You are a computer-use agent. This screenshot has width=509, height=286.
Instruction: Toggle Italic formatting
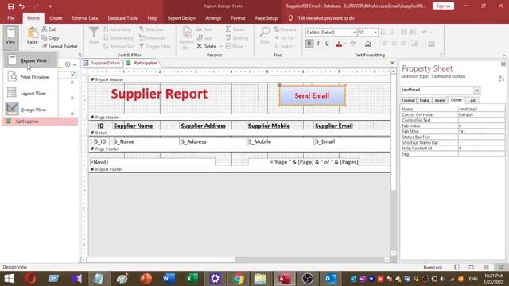[x=318, y=44]
